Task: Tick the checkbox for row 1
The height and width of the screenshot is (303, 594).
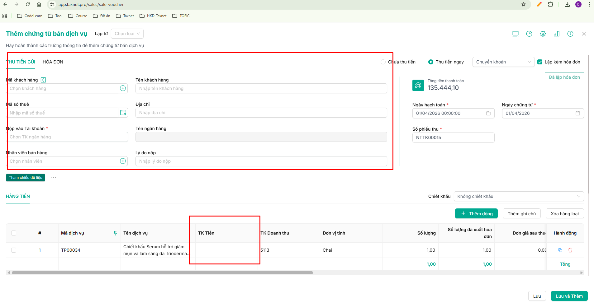Action: 14,250
